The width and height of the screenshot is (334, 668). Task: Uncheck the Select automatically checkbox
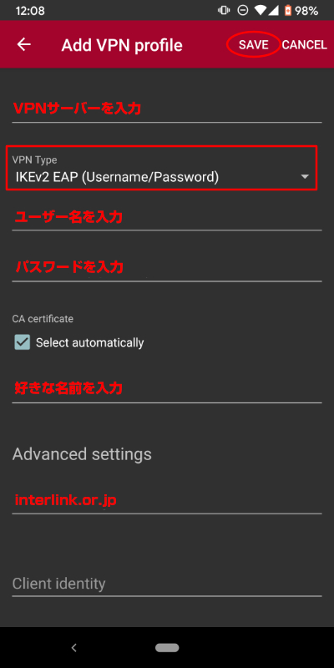tap(23, 342)
